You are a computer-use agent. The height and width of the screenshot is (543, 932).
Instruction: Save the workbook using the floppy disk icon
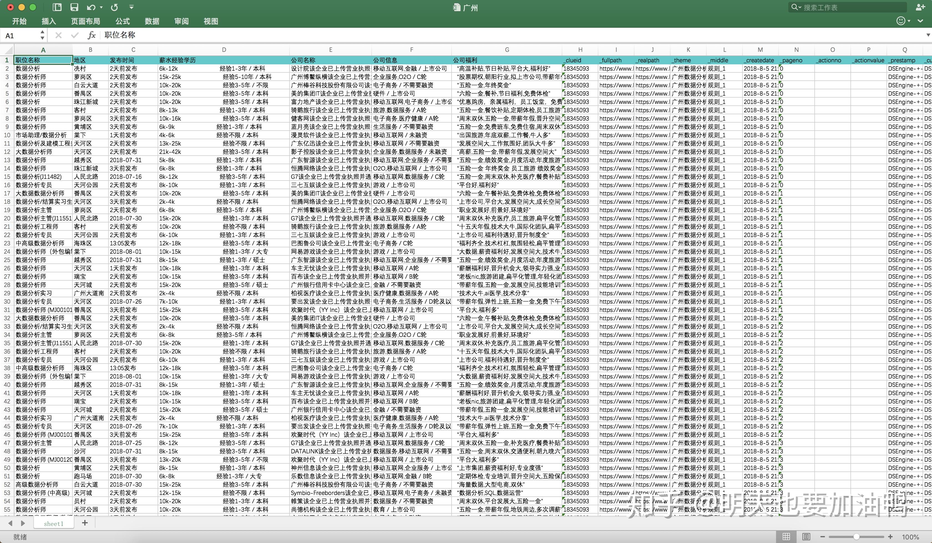pyautogui.click(x=74, y=7)
